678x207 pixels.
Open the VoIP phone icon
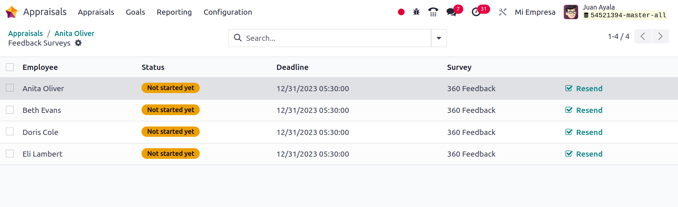pos(433,12)
